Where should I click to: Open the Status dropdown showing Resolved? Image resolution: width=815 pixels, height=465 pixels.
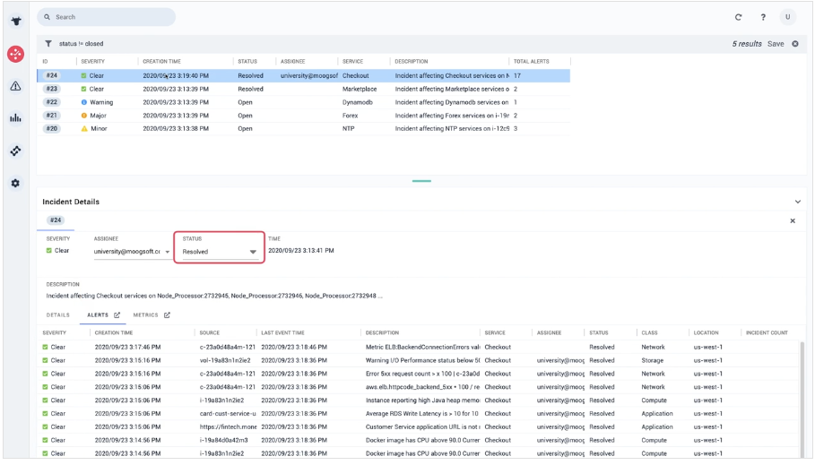tap(220, 252)
